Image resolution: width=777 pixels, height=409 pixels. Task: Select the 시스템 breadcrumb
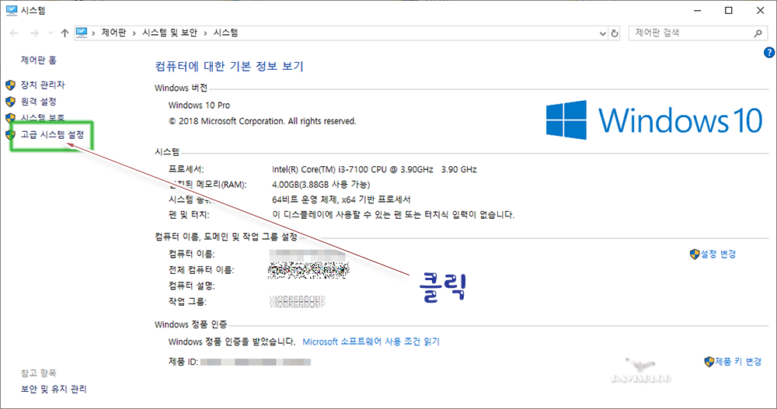tap(225, 33)
